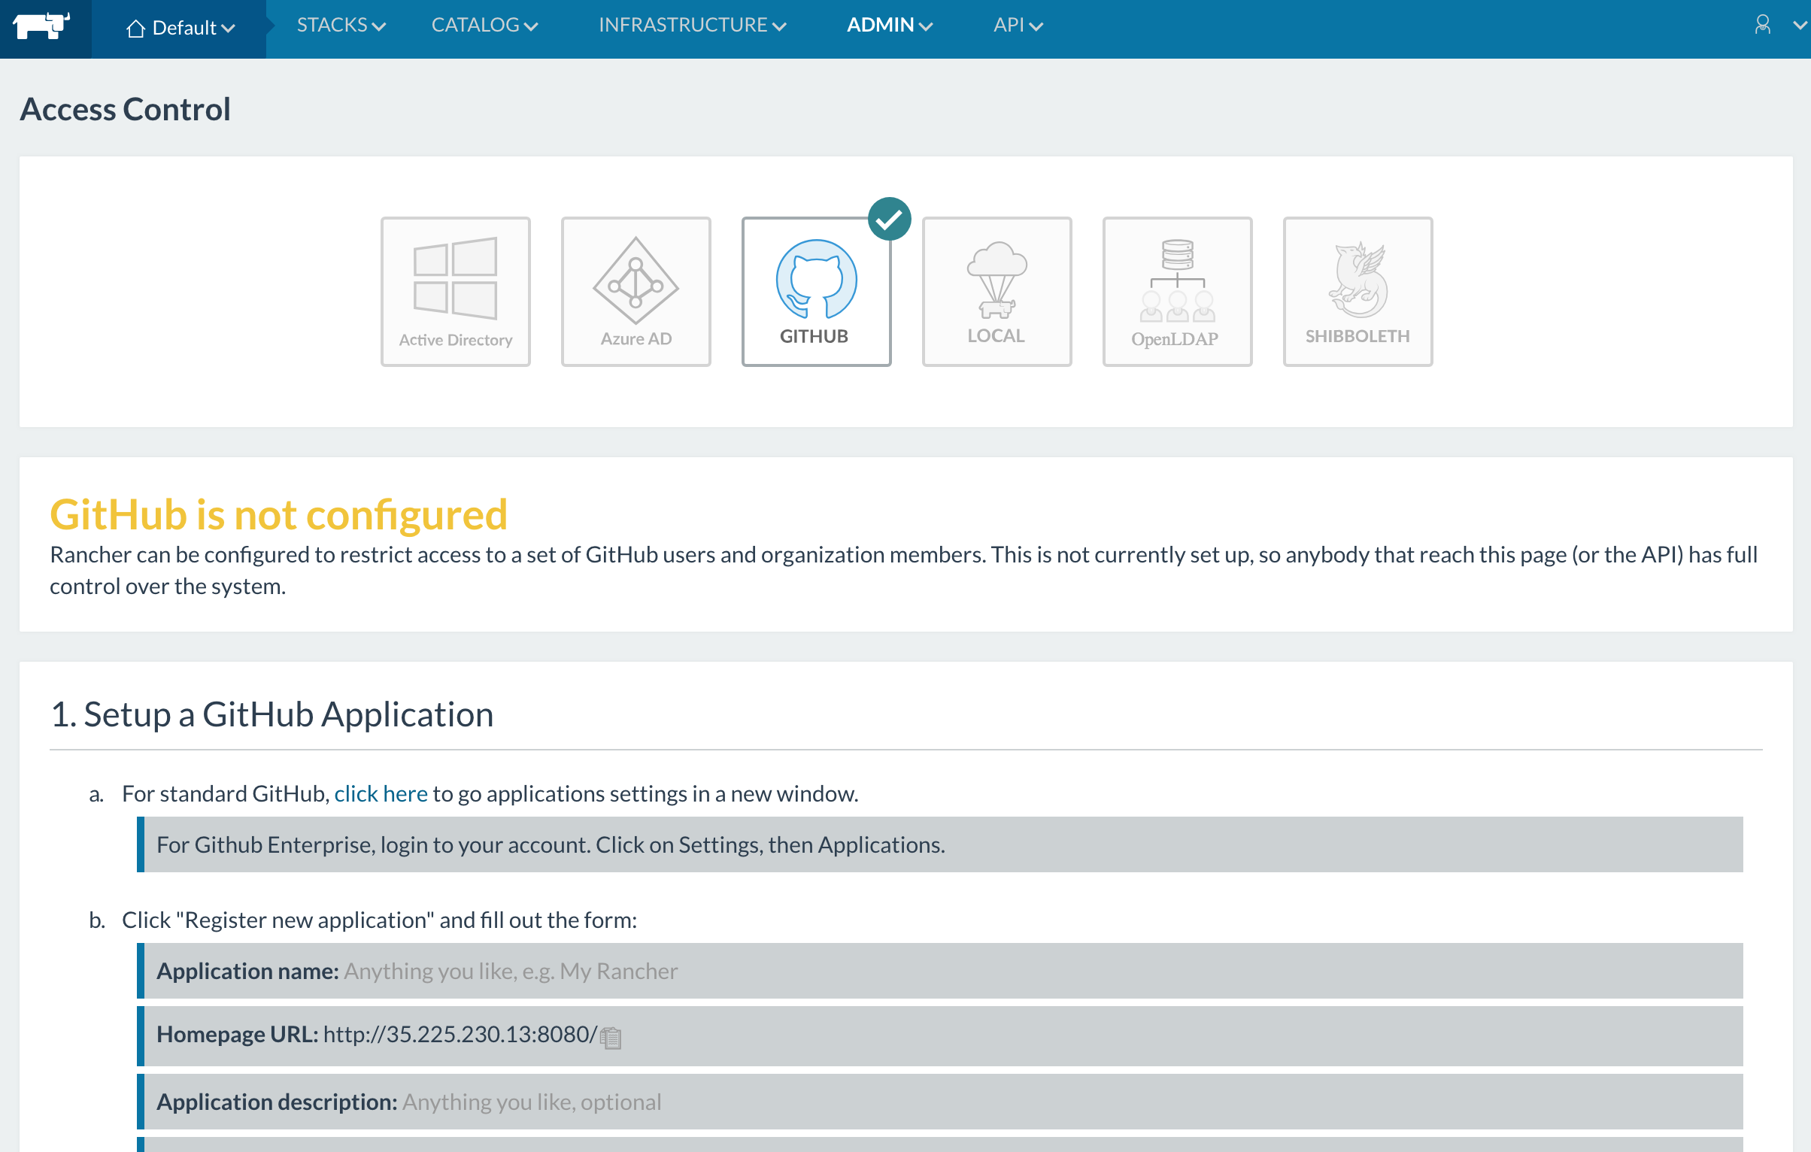
Task: Click the user account icon
Action: 1762,25
